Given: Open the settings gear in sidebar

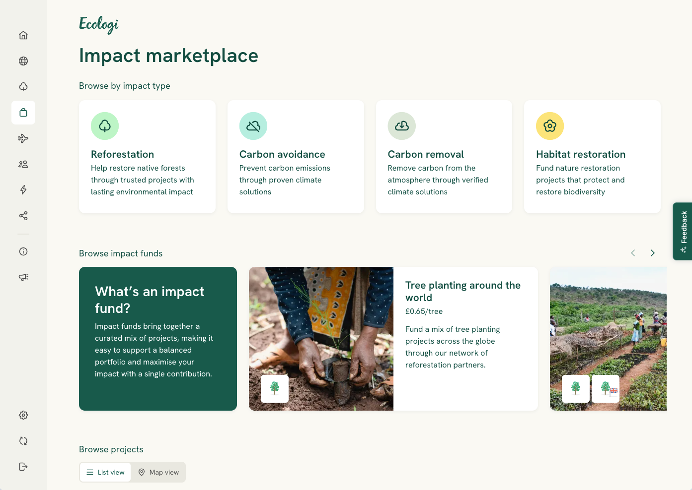Looking at the screenshot, I should 23,415.
